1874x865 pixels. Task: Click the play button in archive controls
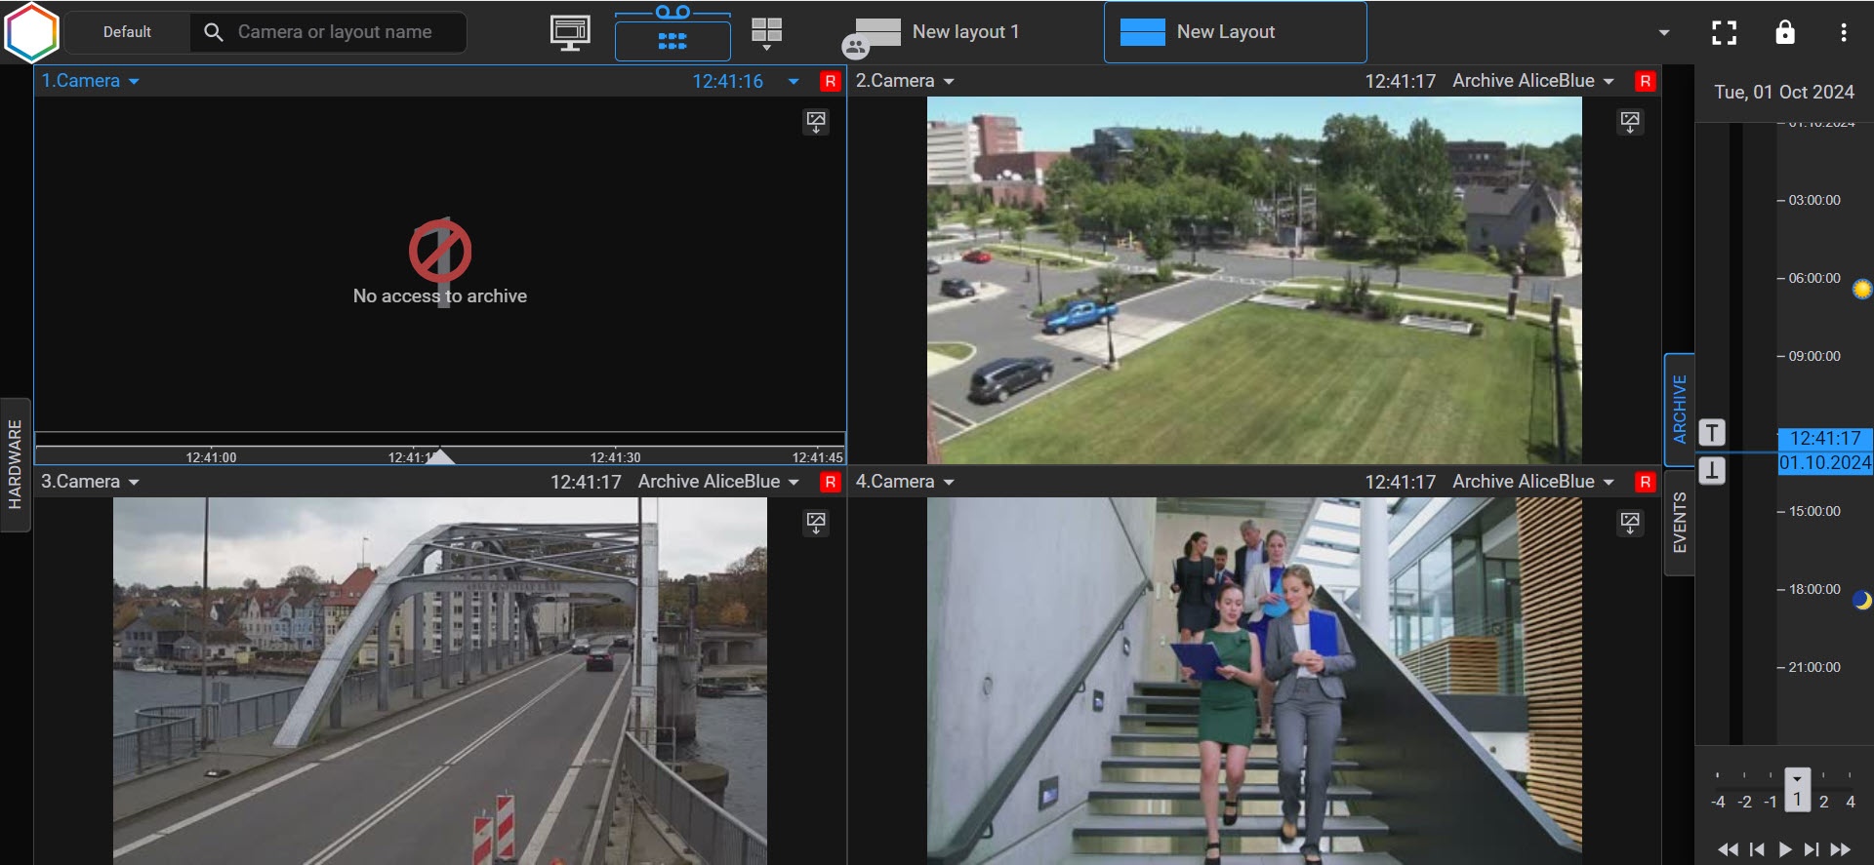tap(1784, 849)
